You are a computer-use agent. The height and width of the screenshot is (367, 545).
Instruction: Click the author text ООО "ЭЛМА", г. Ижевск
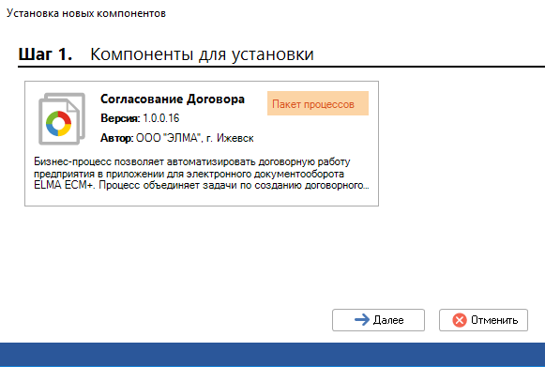195,138
